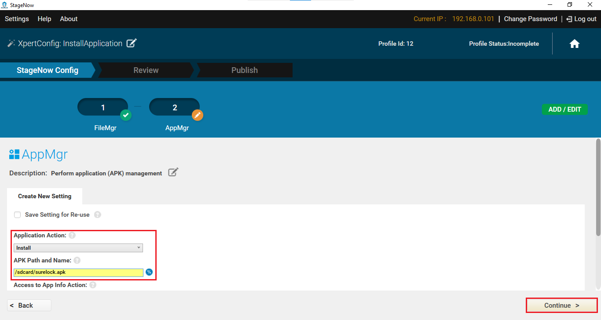Click the Continue button

pos(562,305)
